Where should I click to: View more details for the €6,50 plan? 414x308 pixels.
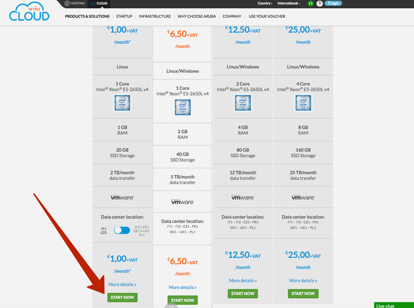pyautogui.click(x=182, y=287)
